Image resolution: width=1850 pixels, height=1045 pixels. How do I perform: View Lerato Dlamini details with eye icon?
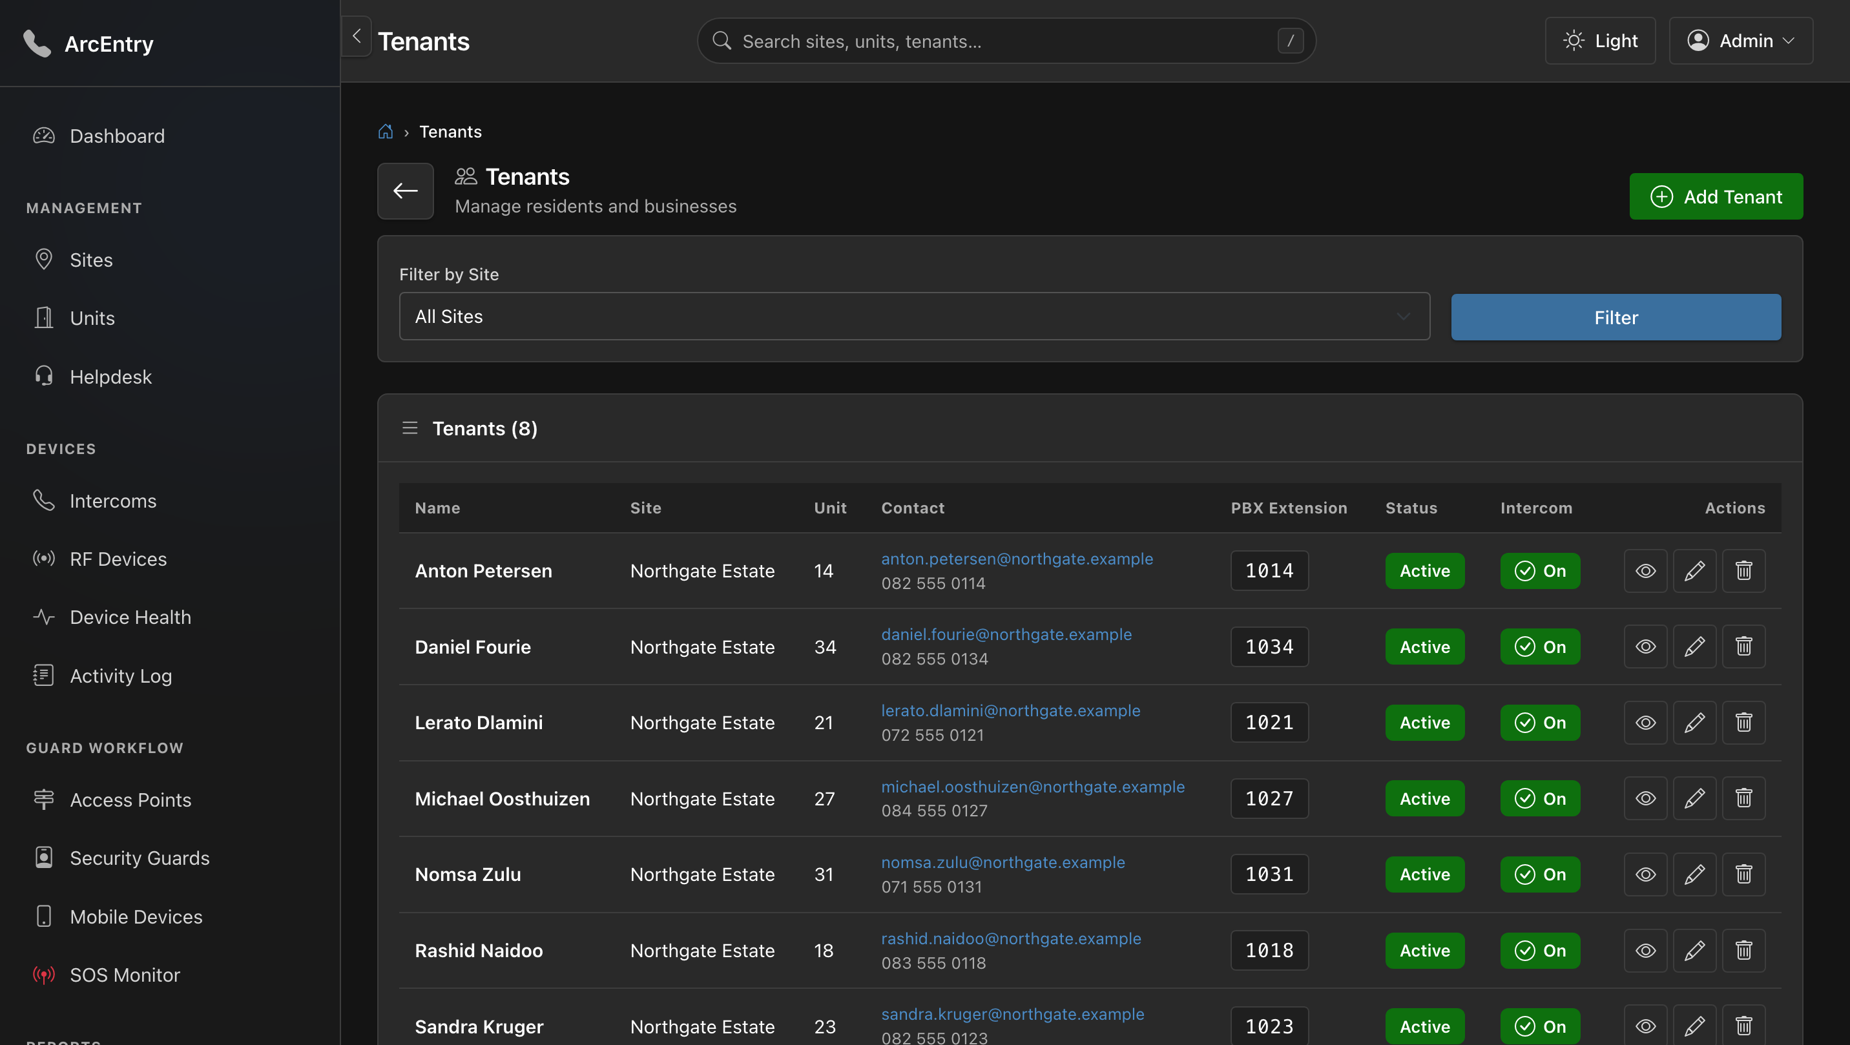[1645, 723]
